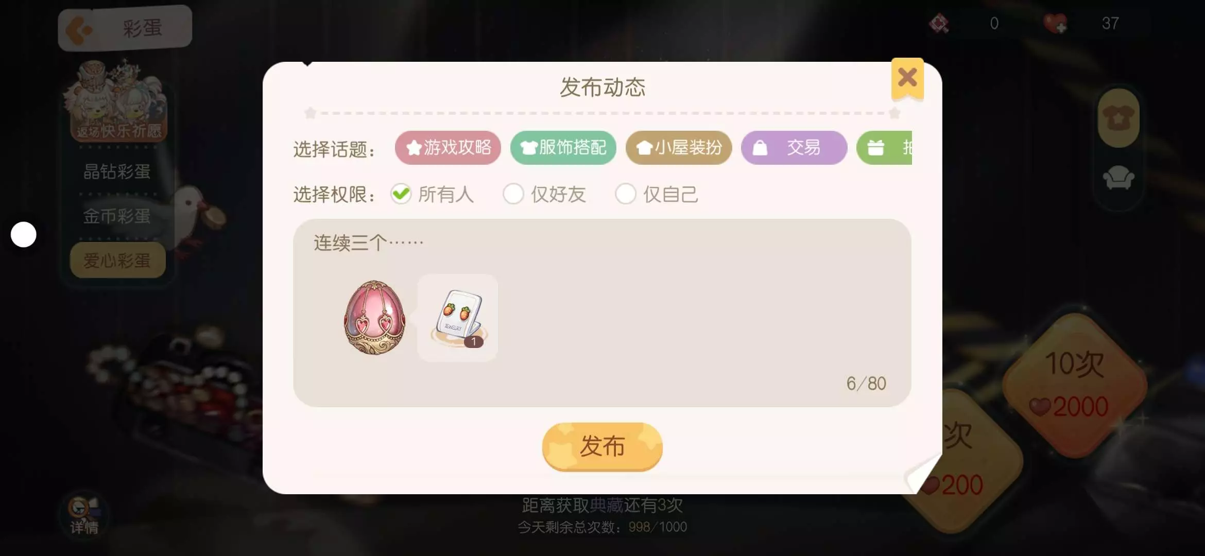Viewport: 1205px width, 556px height.
Task: Tap the partially visible green gift tag
Action: coord(884,148)
